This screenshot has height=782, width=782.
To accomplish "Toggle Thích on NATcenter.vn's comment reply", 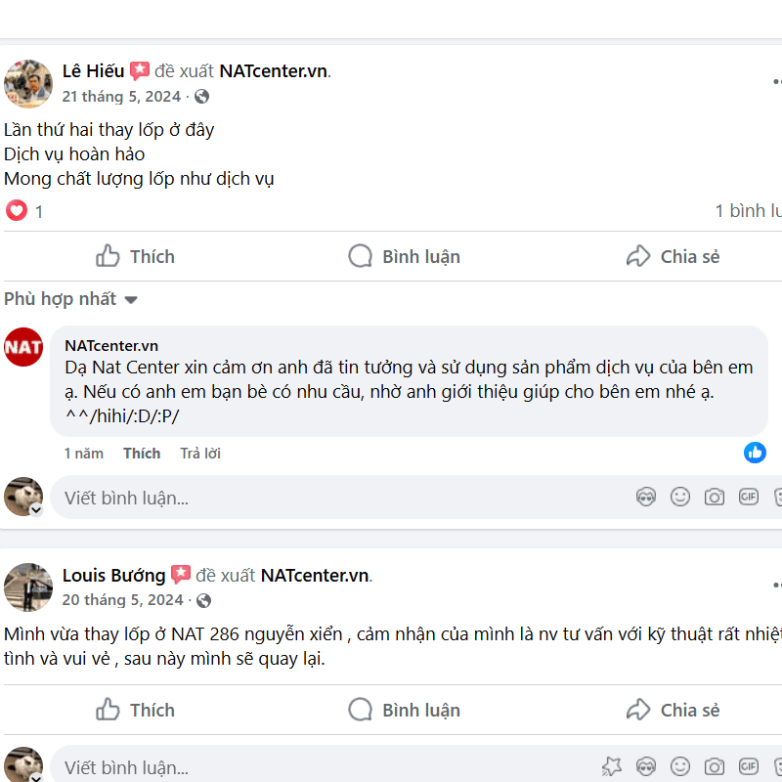I will [142, 454].
